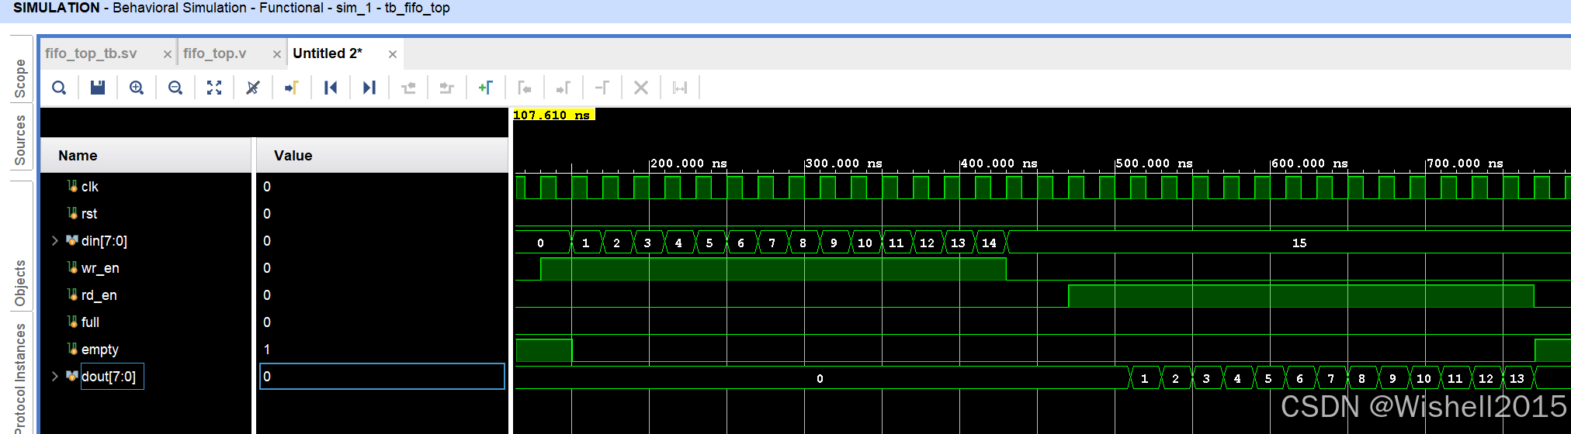Close the Untitled 2* tab

tap(393, 54)
